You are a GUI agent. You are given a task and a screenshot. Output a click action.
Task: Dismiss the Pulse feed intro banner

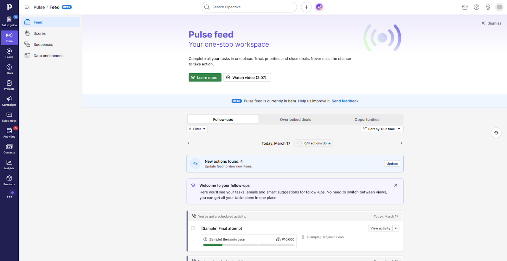[x=491, y=23]
